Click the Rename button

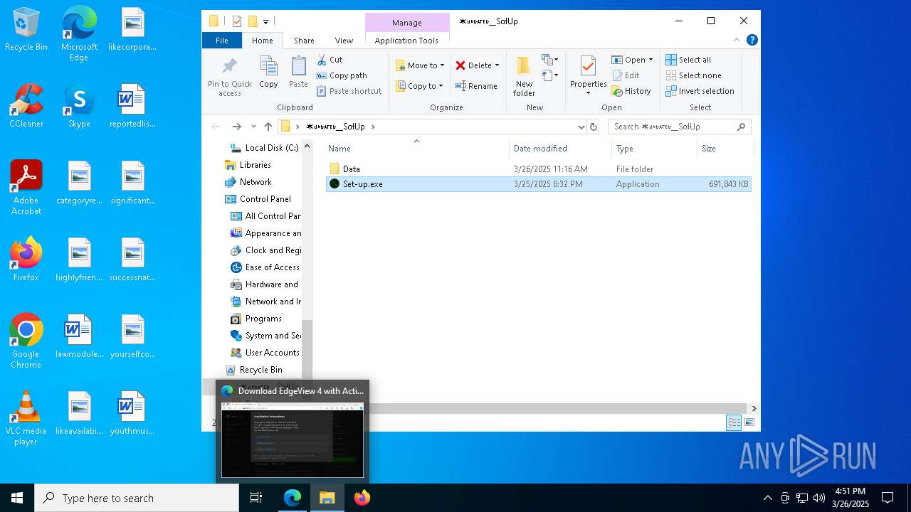coord(476,86)
